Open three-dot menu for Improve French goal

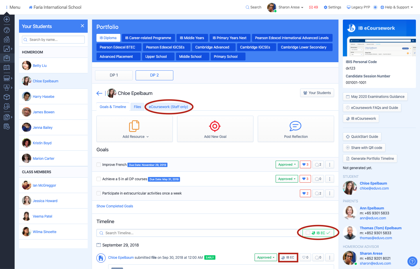[330, 165]
